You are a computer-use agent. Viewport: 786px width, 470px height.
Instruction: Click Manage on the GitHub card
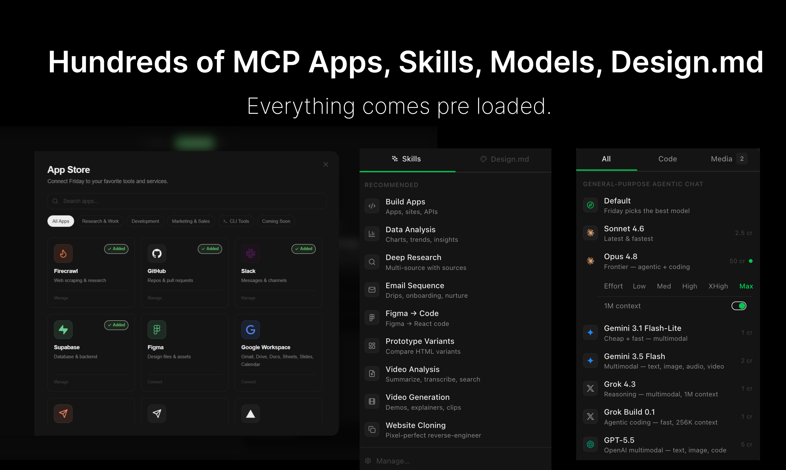pyautogui.click(x=155, y=298)
